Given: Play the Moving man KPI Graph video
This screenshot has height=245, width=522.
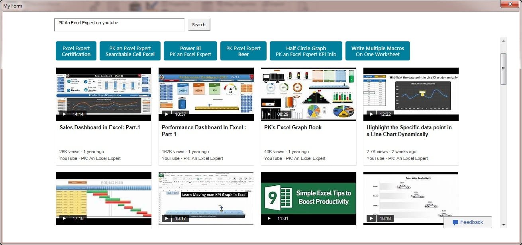Looking at the screenshot, I should pyautogui.click(x=167, y=218).
